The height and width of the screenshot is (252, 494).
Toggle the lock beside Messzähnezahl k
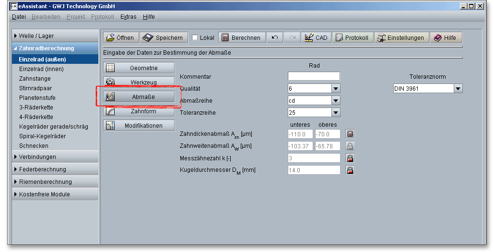(x=350, y=158)
